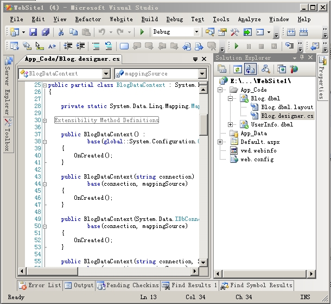Image resolution: width=331 pixels, height=304 pixels.
Task: Open the Tools menu
Action: (221, 19)
